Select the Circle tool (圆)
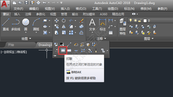 [x=26, y=24]
